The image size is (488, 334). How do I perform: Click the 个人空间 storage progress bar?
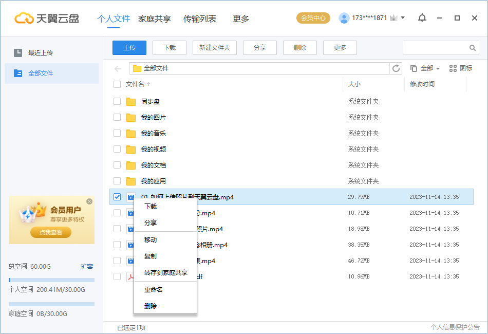(51, 280)
